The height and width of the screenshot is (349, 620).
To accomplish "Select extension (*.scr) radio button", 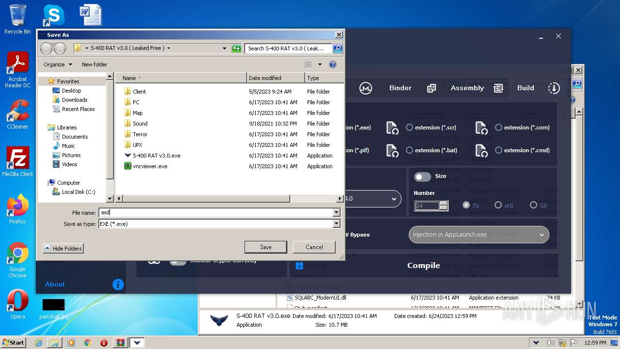I will coord(409,127).
